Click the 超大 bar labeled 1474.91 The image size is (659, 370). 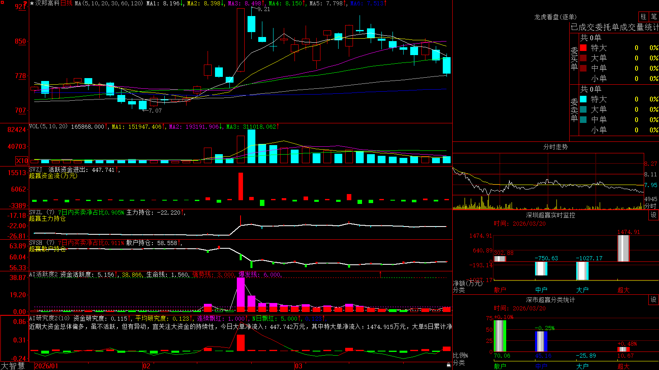(x=624, y=248)
